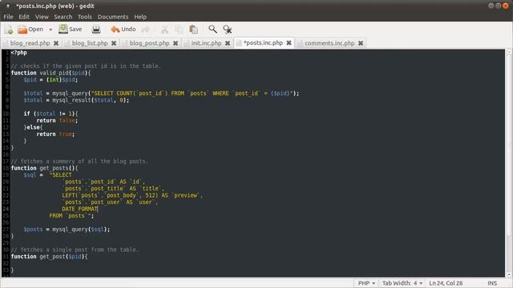Open a file with the Open button
Screen dimensions: 513x288
pyautogui.click(x=30, y=30)
